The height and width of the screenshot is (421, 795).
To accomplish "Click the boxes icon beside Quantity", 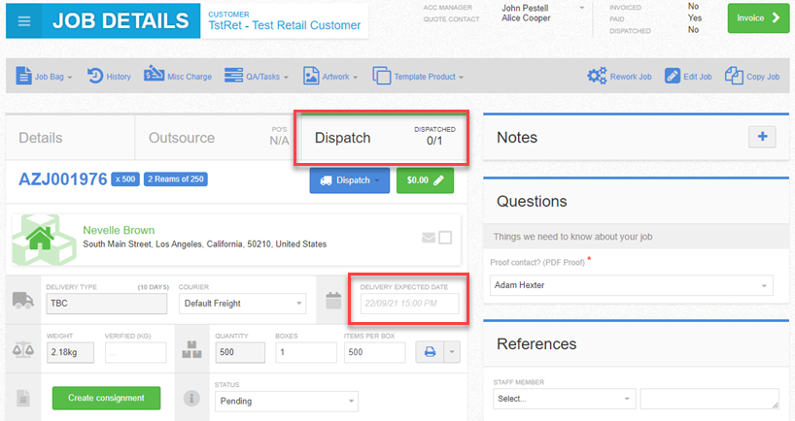I will (191, 349).
